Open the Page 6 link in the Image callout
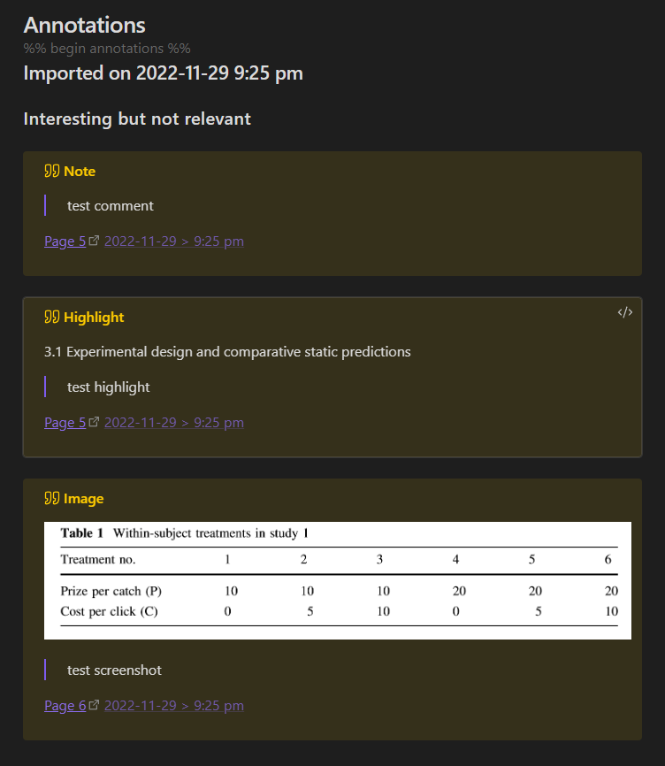This screenshot has width=665, height=766. coord(62,705)
